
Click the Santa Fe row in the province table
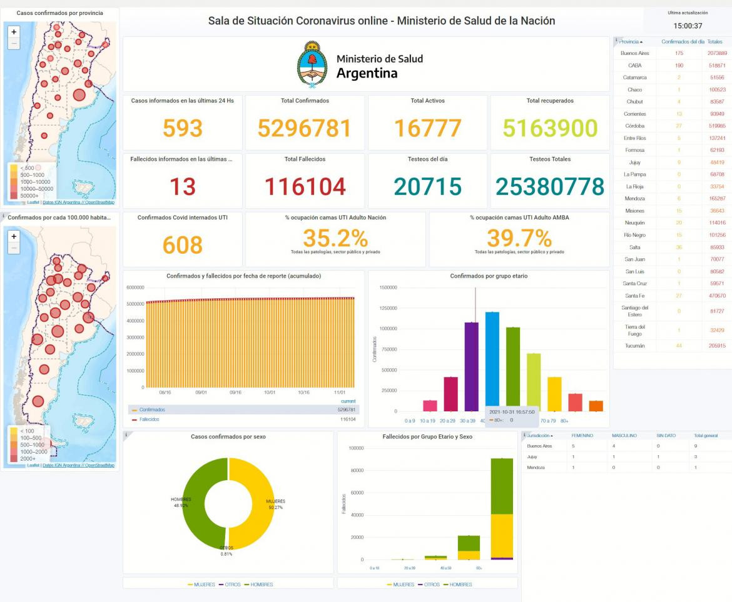tap(672, 296)
